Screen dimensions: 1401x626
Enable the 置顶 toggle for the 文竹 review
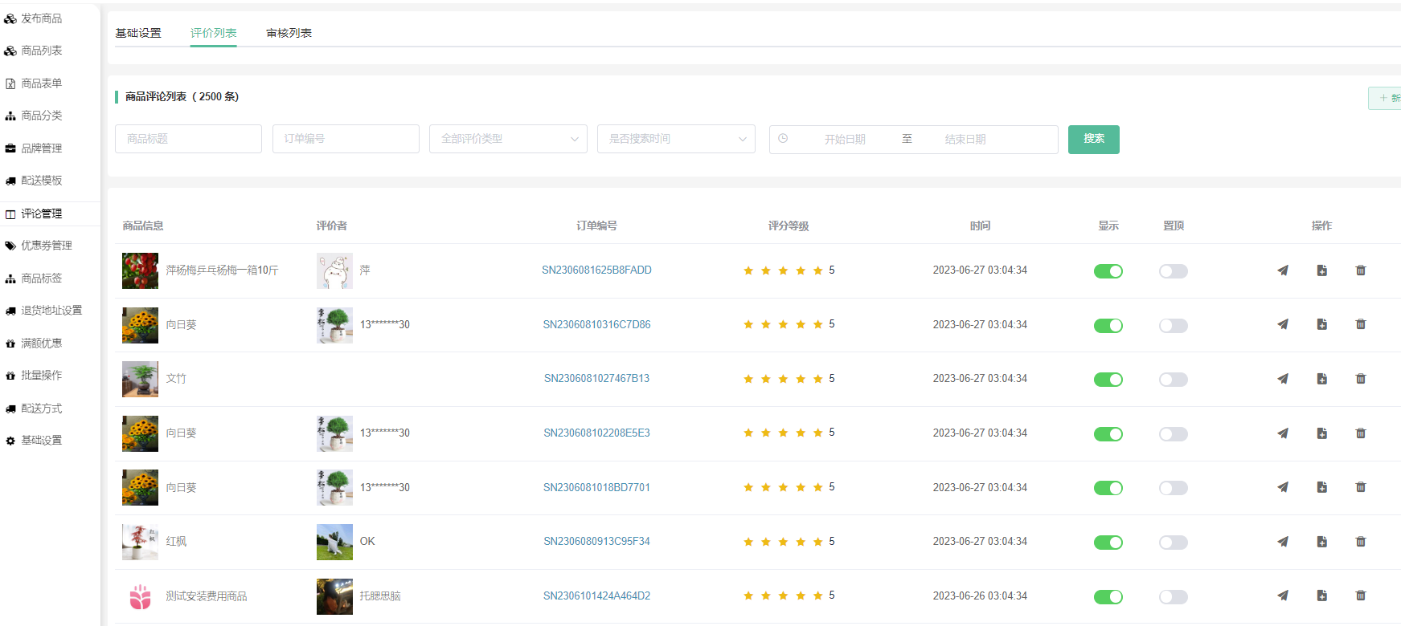click(x=1173, y=380)
